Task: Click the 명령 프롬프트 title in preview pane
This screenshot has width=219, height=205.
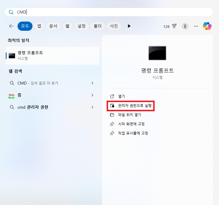Action: (x=157, y=70)
